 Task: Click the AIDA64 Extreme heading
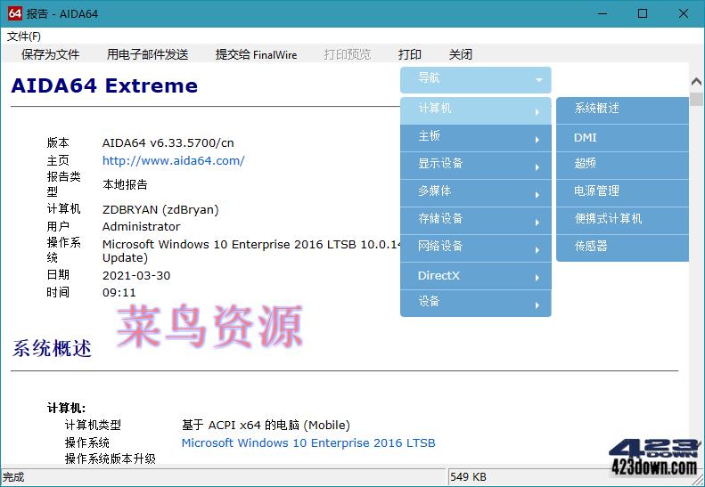[104, 85]
